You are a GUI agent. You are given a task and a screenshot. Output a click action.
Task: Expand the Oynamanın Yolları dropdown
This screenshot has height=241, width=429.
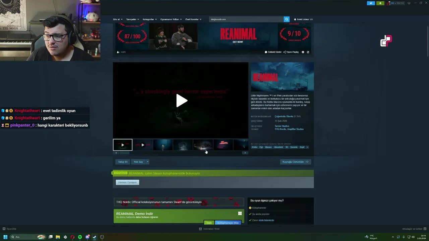[x=171, y=19]
